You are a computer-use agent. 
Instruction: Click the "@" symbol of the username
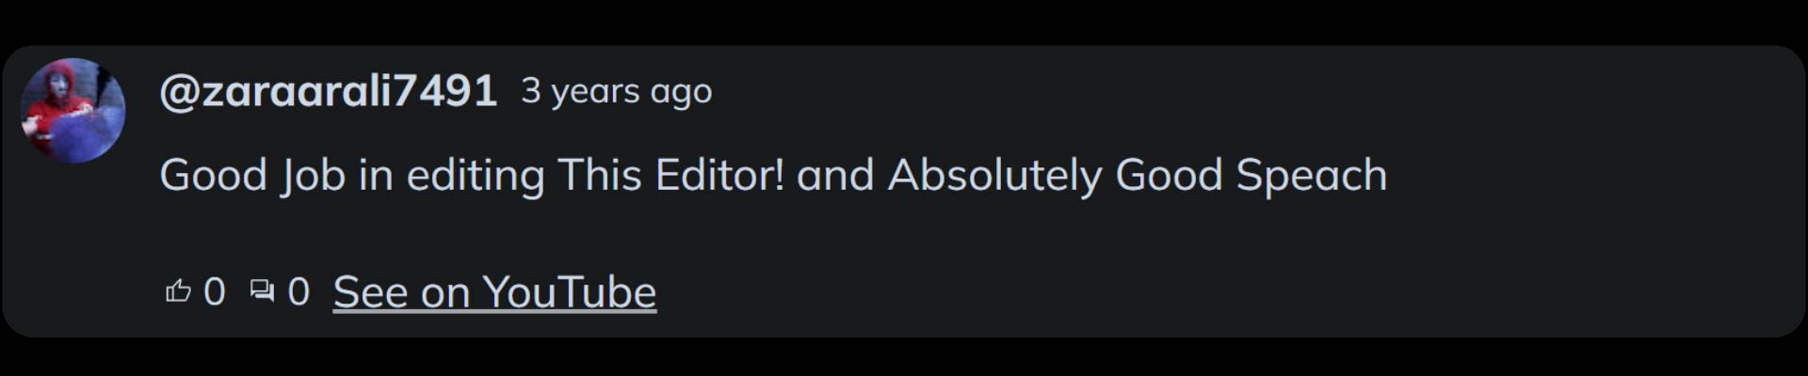click(x=178, y=91)
